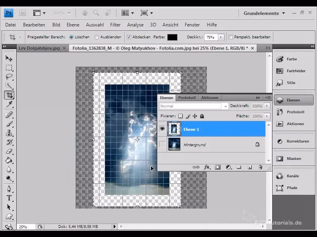Pick the Eyedropper tool
The image size is (317, 237).
(9, 104)
